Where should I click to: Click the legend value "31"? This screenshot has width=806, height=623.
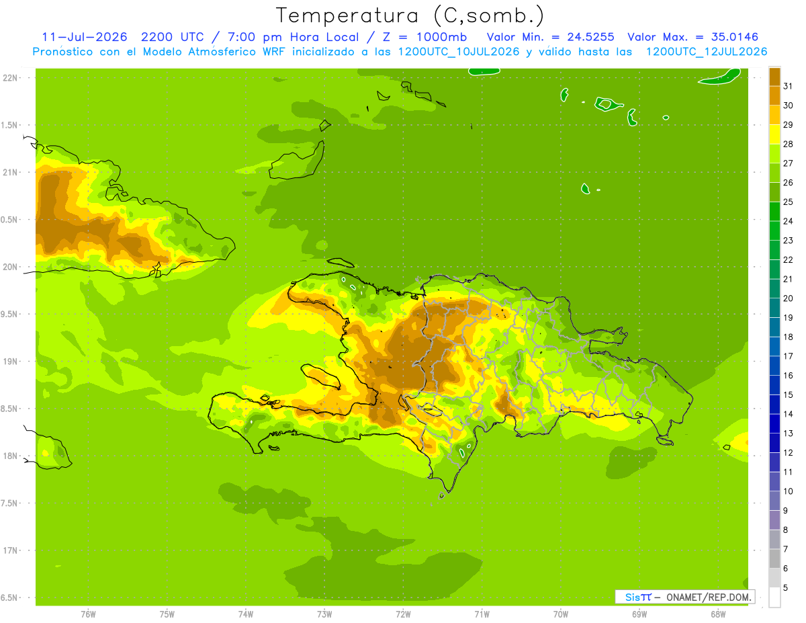789,85
